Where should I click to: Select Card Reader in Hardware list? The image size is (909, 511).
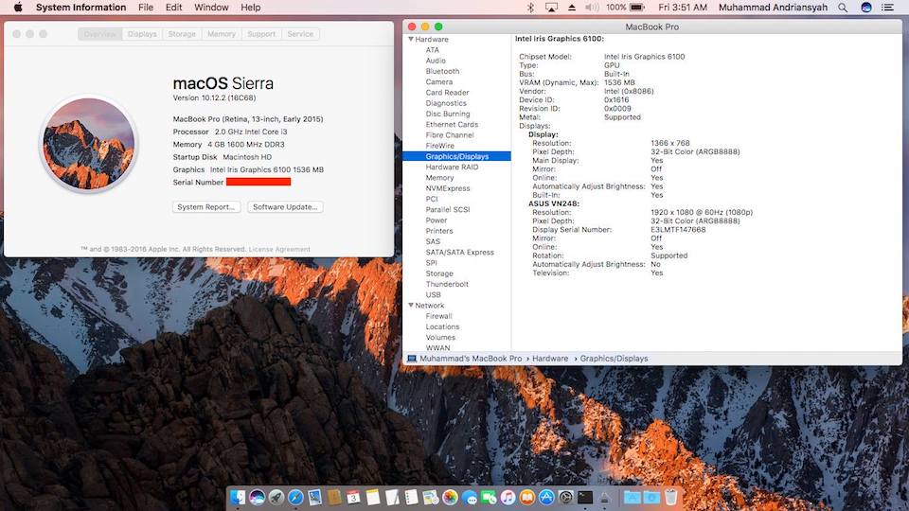click(x=447, y=92)
